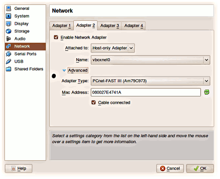Open the General settings category
Image resolution: width=220 pixels, height=179 pixels.
(25, 9)
